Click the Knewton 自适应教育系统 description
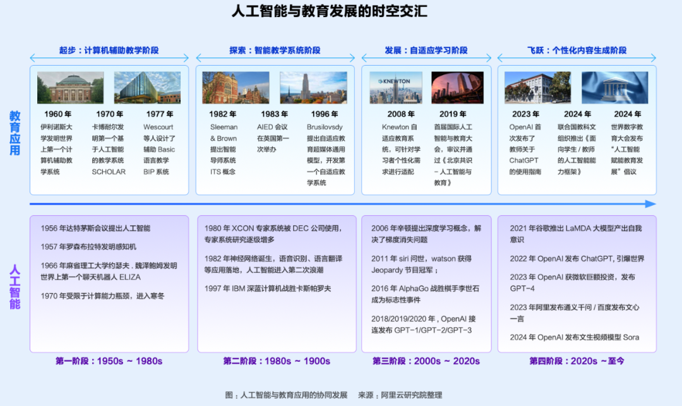Image resolution: width=682 pixels, height=406 pixels. pos(401,150)
